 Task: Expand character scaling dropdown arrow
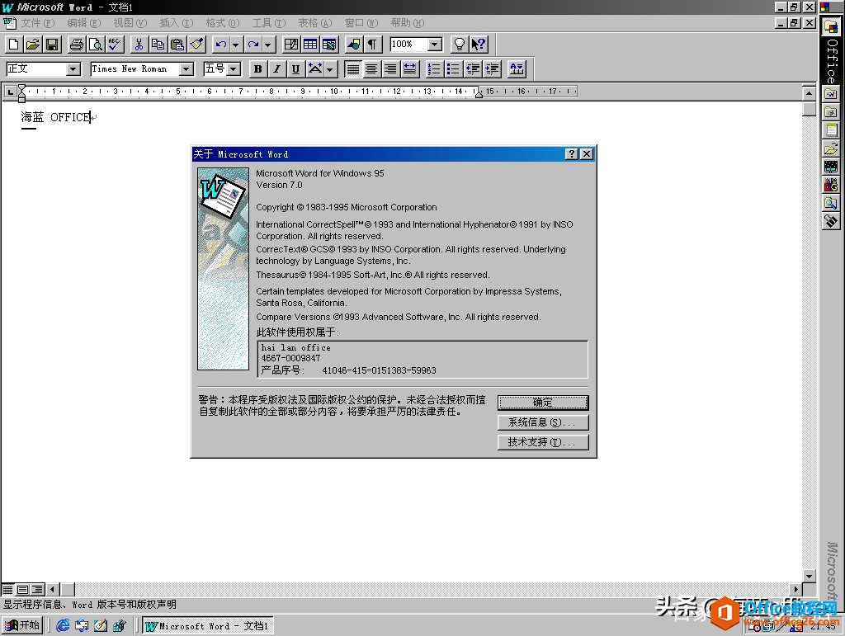(330, 69)
